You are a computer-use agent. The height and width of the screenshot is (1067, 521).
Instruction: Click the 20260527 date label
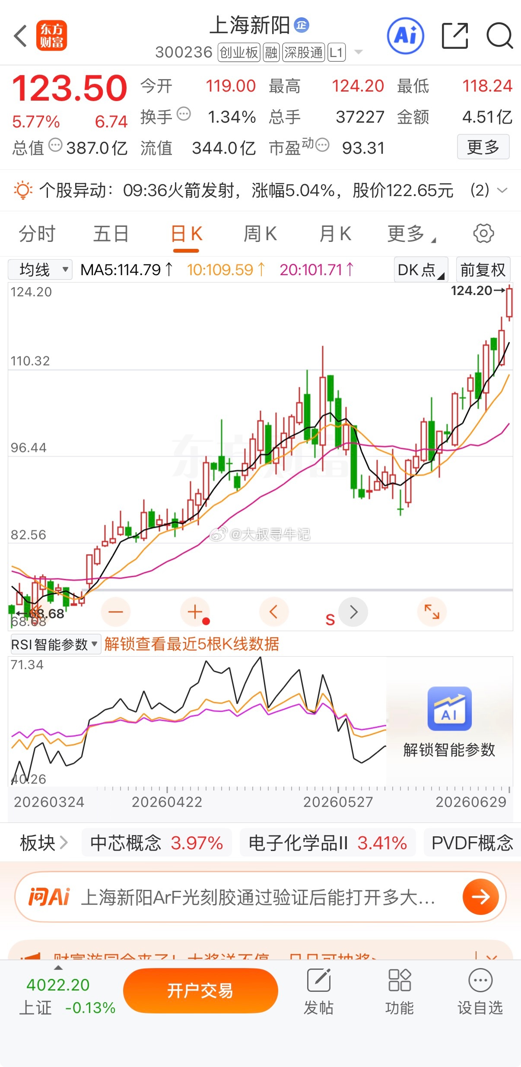point(338,802)
